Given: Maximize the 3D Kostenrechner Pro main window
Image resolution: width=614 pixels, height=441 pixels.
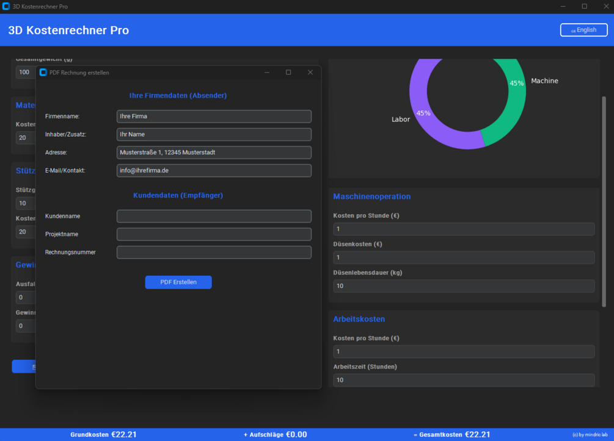Looking at the screenshot, I should [584, 6].
